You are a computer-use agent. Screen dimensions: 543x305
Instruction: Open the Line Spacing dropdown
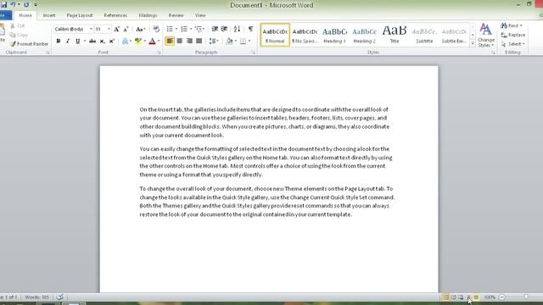coord(214,42)
